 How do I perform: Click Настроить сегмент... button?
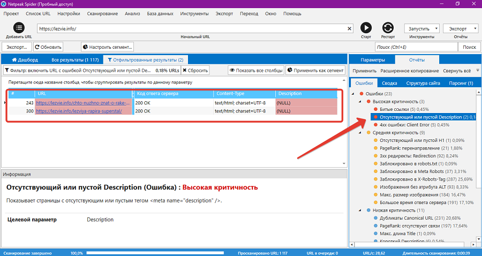click(x=107, y=47)
